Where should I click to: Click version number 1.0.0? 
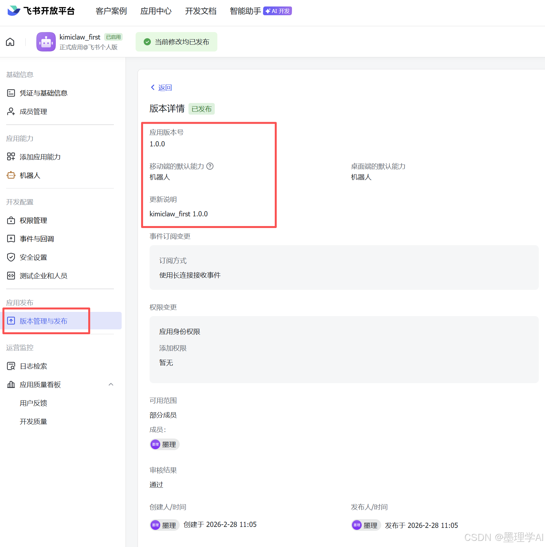(157, 144)
